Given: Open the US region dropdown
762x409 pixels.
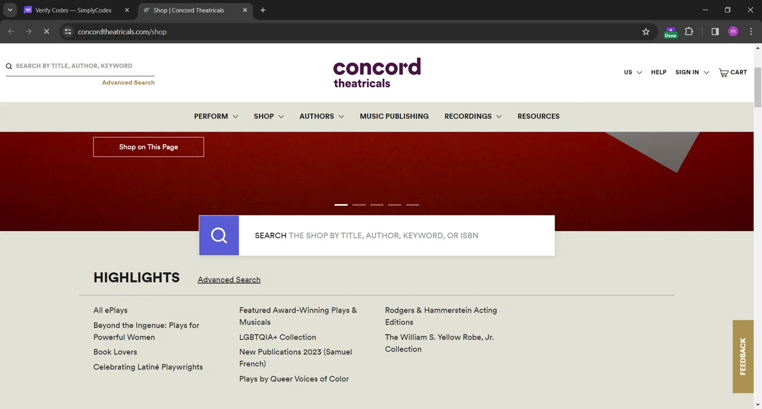Looking at the screenshot, I should [633, 73].
